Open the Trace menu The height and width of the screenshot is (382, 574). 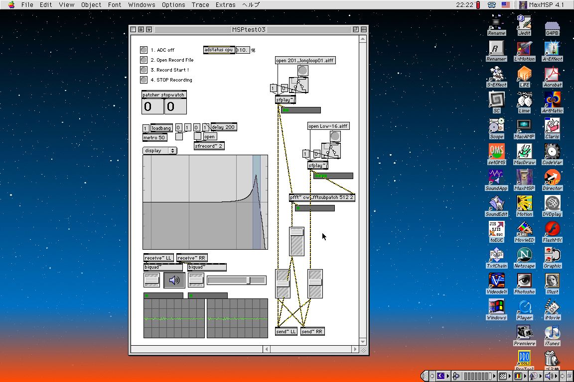[200, 5]
